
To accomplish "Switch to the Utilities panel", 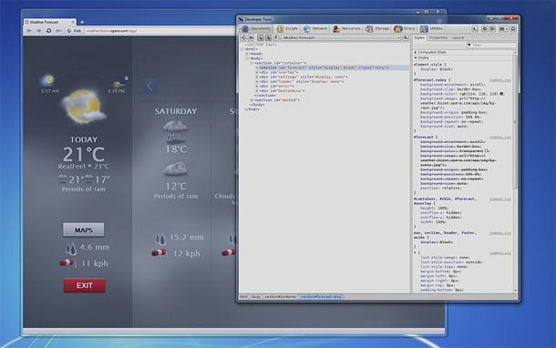I will (431, 29).
